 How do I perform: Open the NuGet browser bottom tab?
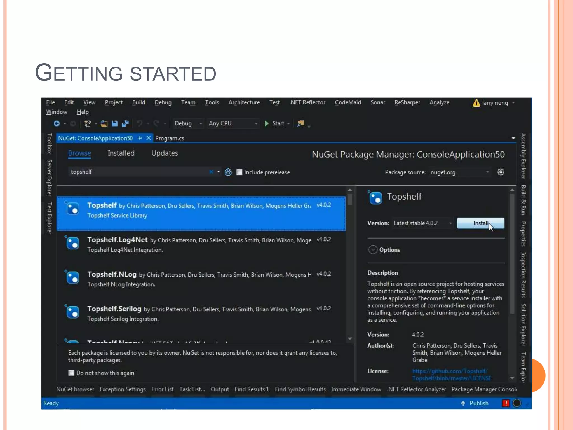(75, 389)
